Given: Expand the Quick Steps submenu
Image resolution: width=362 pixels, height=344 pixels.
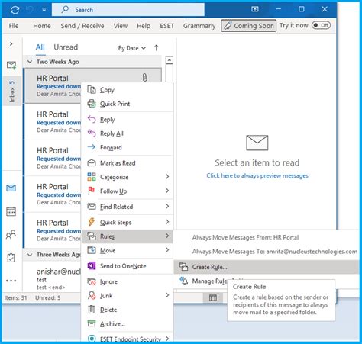Looking at the screenshot, I should [x=127, y=222].
